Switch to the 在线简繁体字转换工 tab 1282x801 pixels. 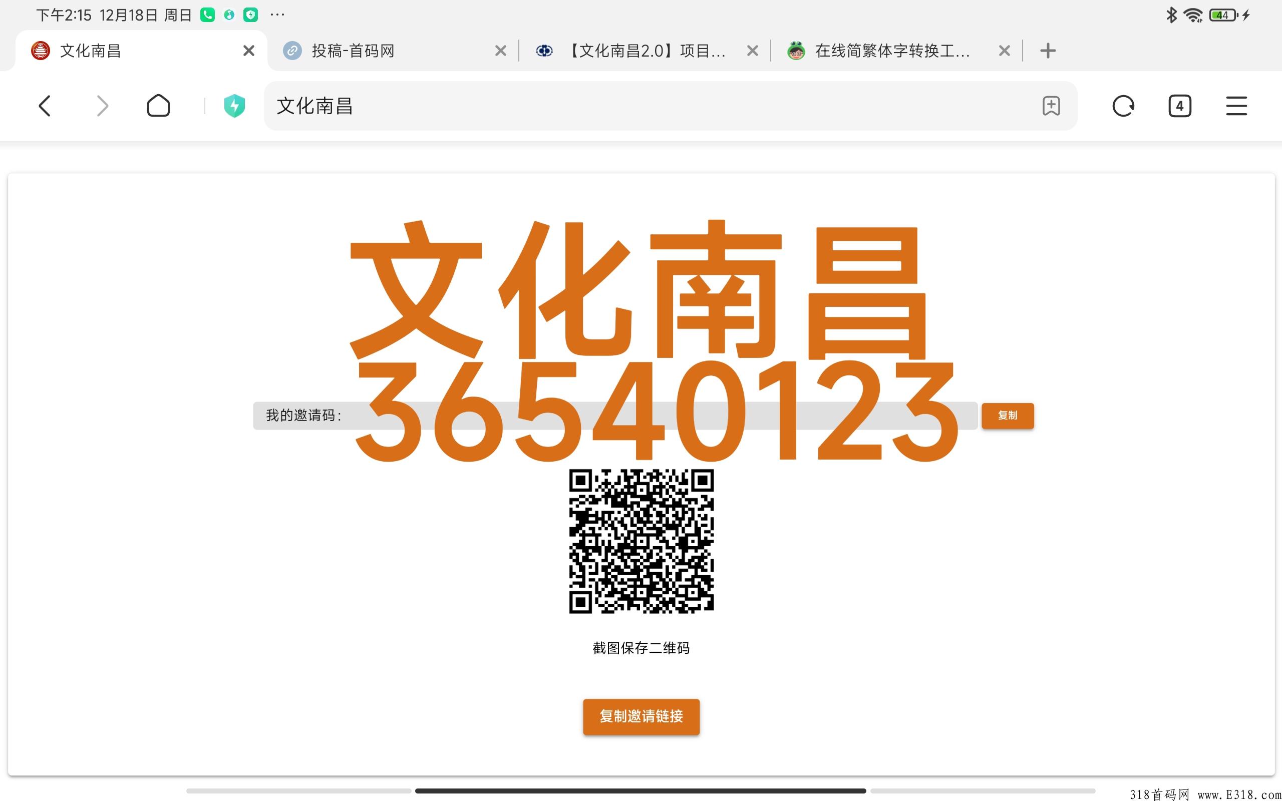point(896,51)
